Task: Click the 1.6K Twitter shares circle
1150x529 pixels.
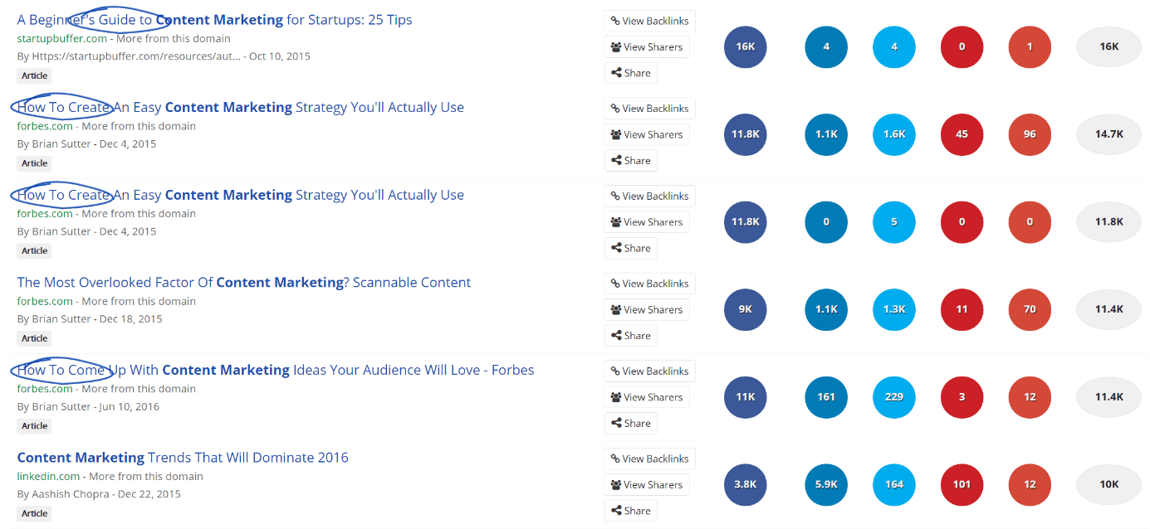Action: point(894,134)
